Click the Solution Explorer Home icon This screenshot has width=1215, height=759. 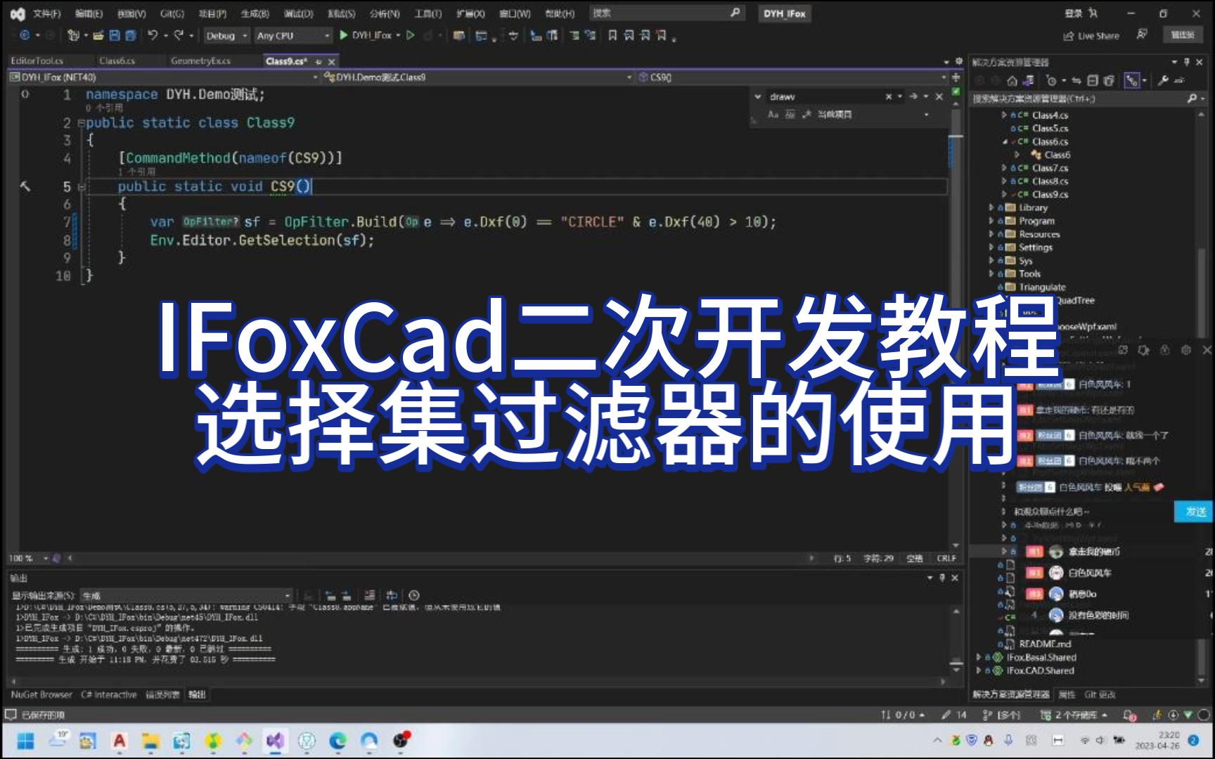(x=1012, y=81)
